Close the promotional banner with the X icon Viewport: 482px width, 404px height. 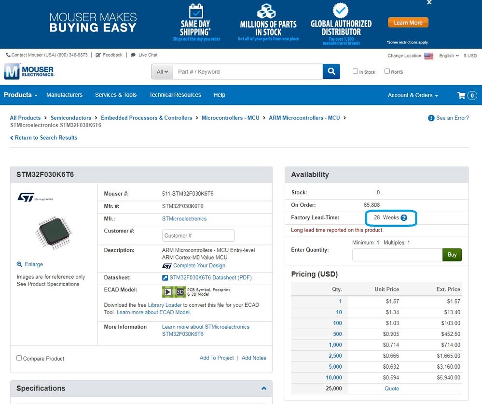(x=429, y=2)
